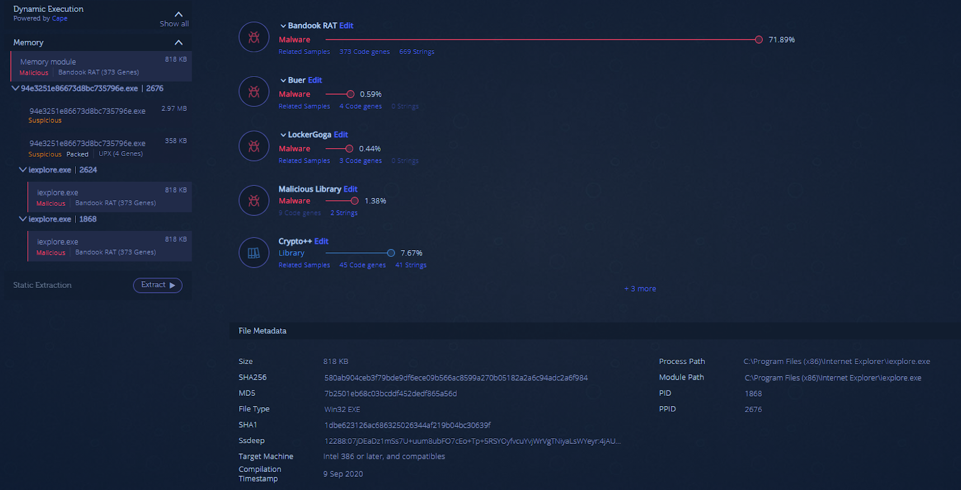Collapse the Buer entry chevron

pos(283,80)
